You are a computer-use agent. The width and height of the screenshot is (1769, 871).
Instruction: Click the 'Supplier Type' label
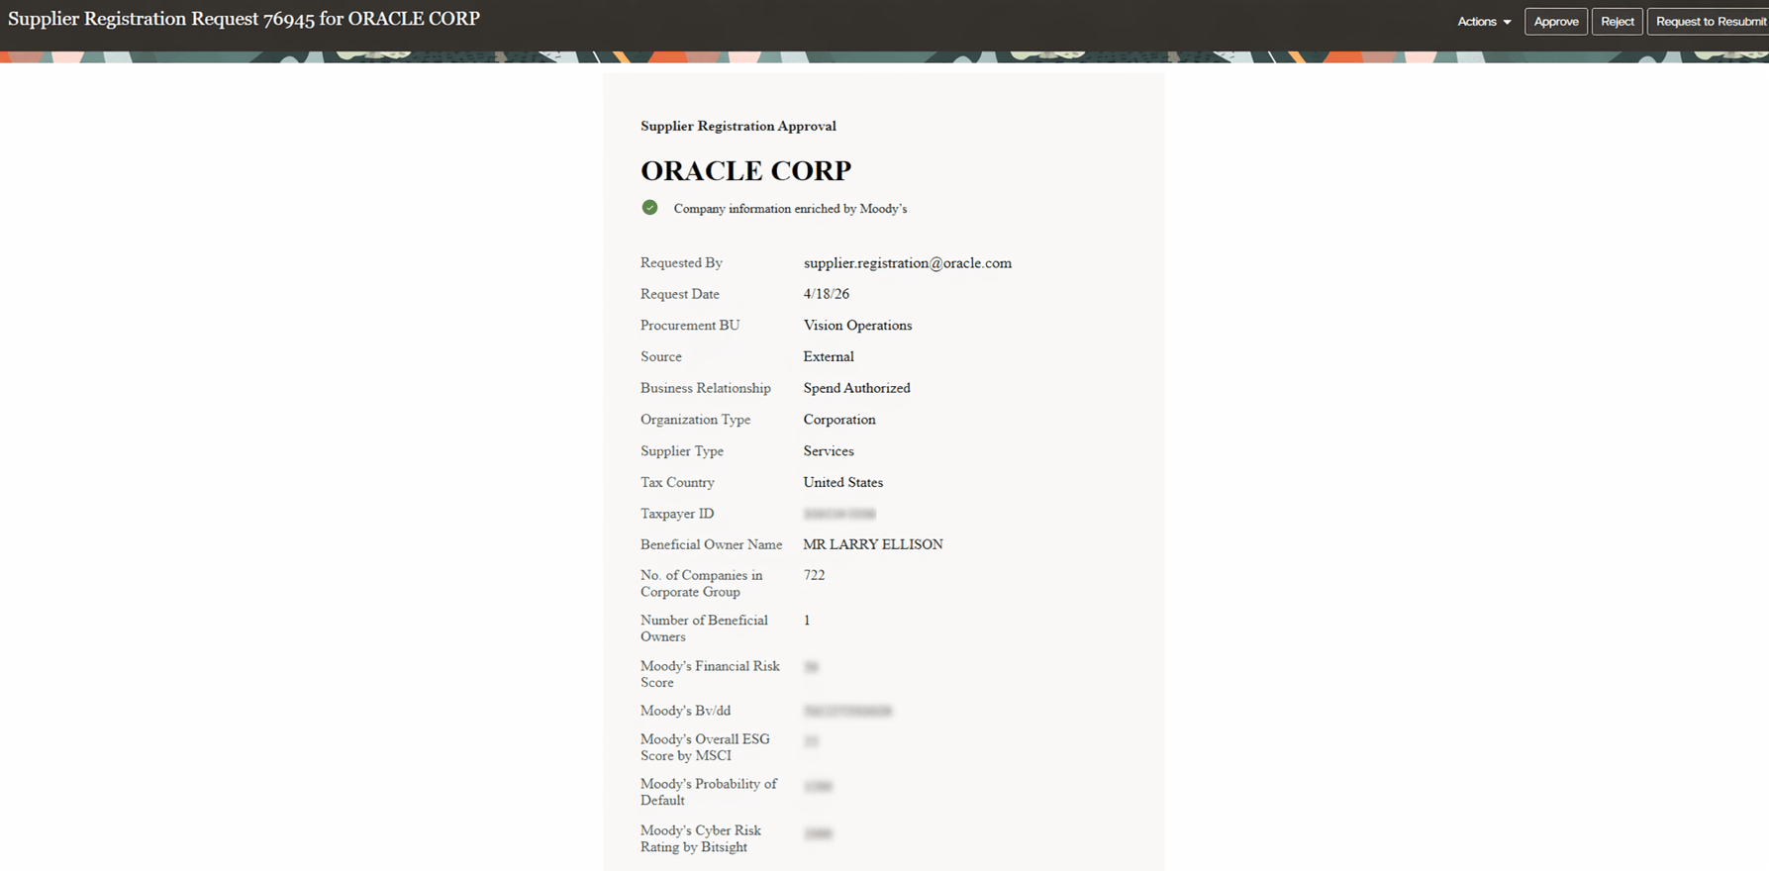pyautogui.click(x=682, y=451)
